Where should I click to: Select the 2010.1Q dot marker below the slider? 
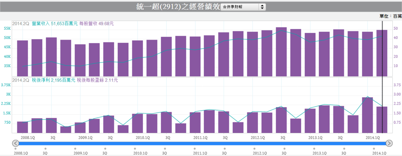pyautogui.click(x=135, y=149)
